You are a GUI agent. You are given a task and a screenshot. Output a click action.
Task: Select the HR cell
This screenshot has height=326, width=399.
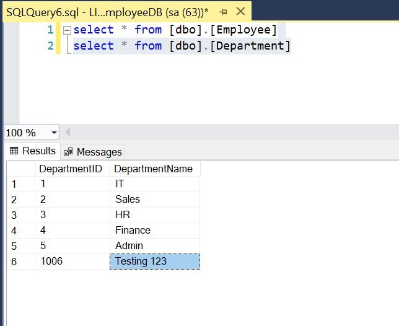click(155, 215)
